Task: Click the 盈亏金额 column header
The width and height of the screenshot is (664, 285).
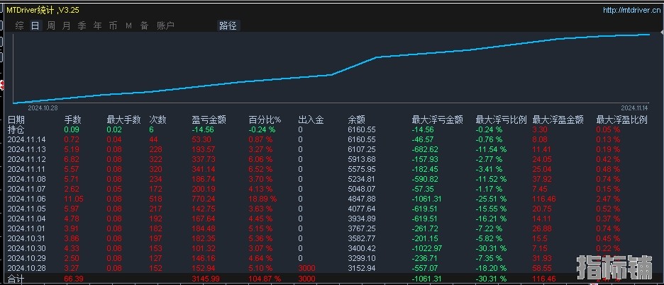Action: 208,120
